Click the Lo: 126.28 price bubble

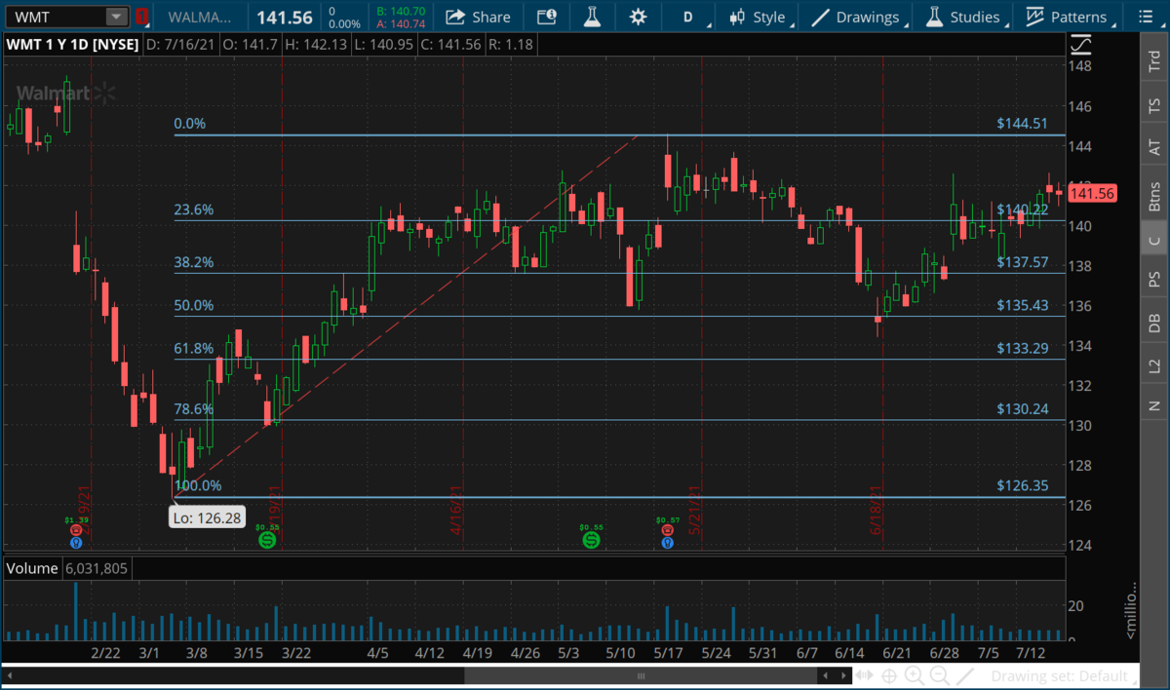(207, 517)
